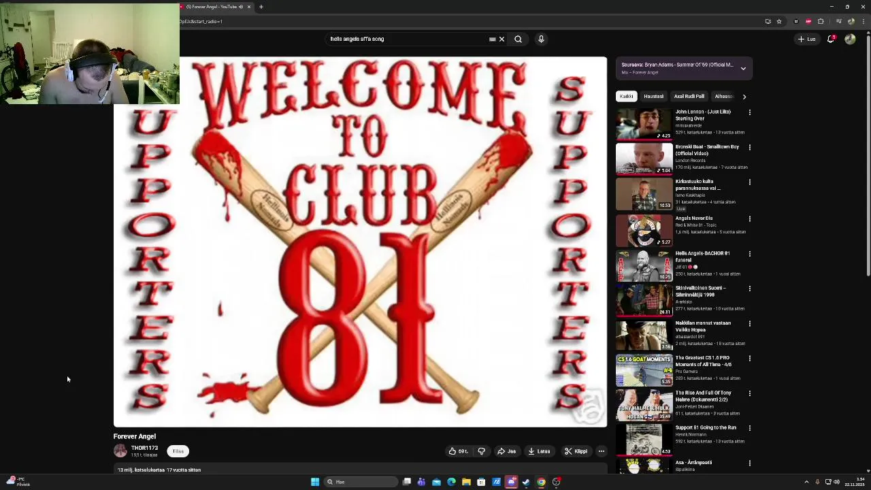
Task: Bookmark this page with the star icon
Action: tap(779, 21)
